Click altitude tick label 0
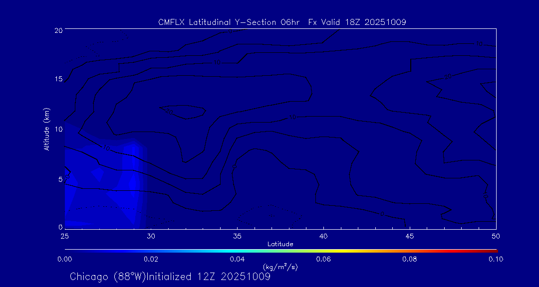Image resolution: width=539 pixels, height=287 pixels. coord(60,227)
